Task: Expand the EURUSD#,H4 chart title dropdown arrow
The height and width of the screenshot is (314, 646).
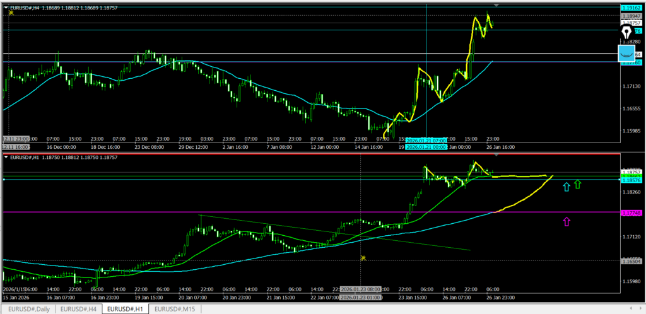Action: click(x=6, y=8)
